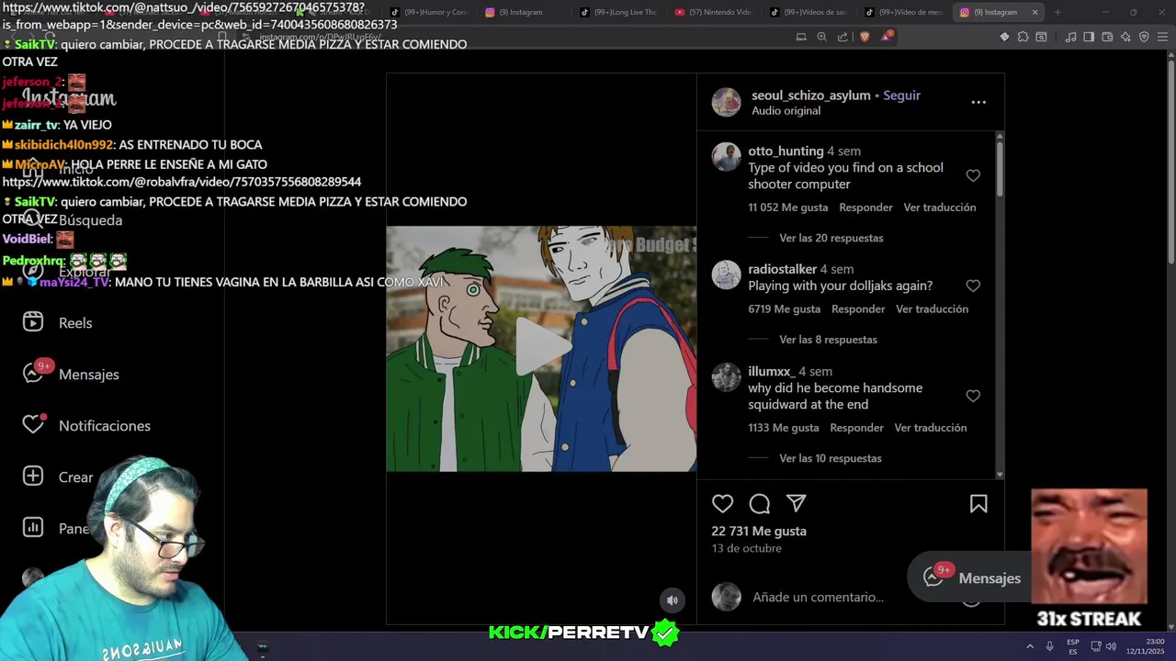Screen dimensions: 1176x661
Task: Open illumxx_ username link
Action: (x=771, y=371)
